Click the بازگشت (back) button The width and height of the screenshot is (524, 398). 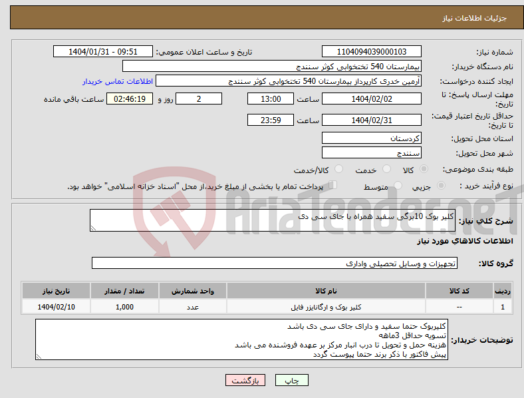coord(245,380)
